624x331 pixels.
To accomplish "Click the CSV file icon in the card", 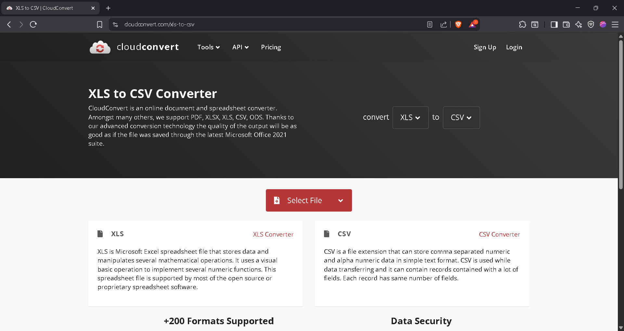I will (327, 234).
